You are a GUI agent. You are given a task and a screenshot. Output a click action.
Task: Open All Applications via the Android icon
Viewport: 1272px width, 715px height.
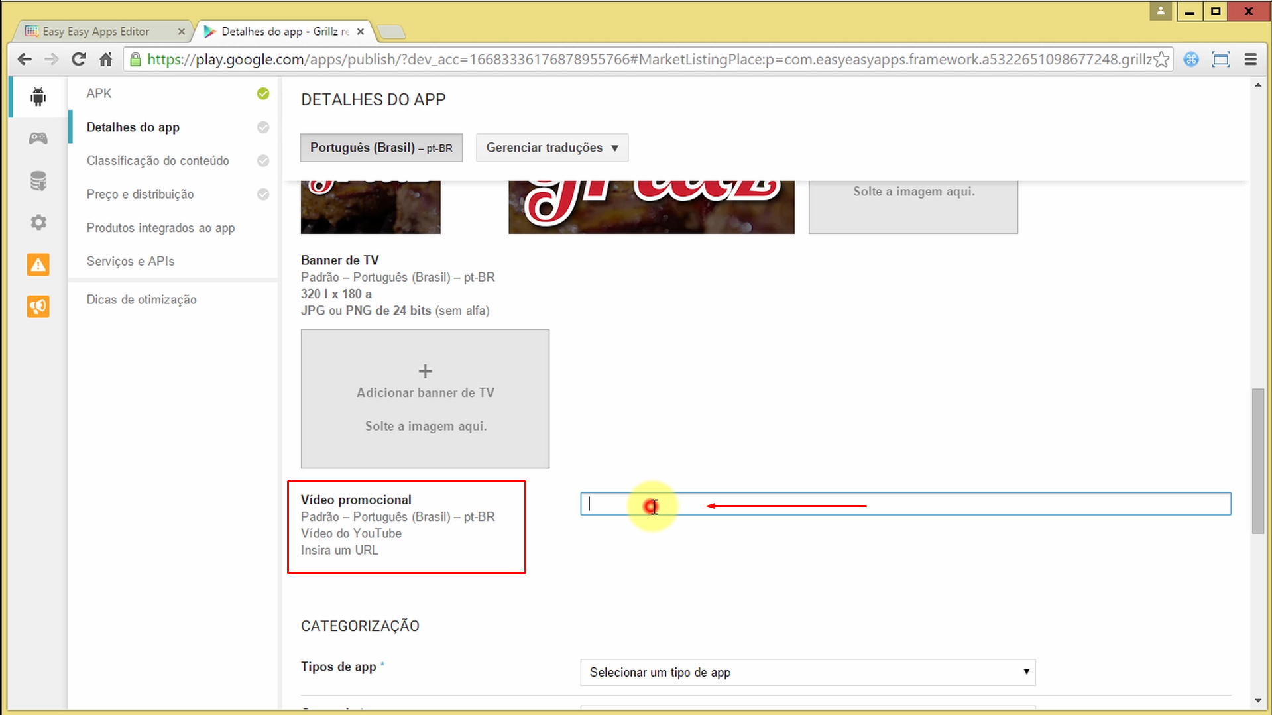[38, 96]
